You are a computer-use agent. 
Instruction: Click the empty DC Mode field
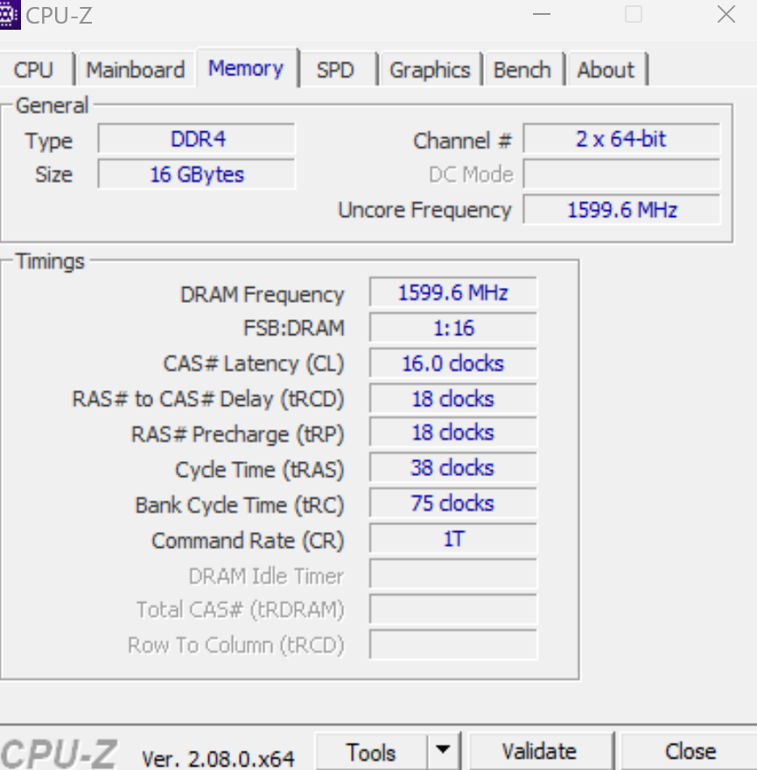coord(621,174)
